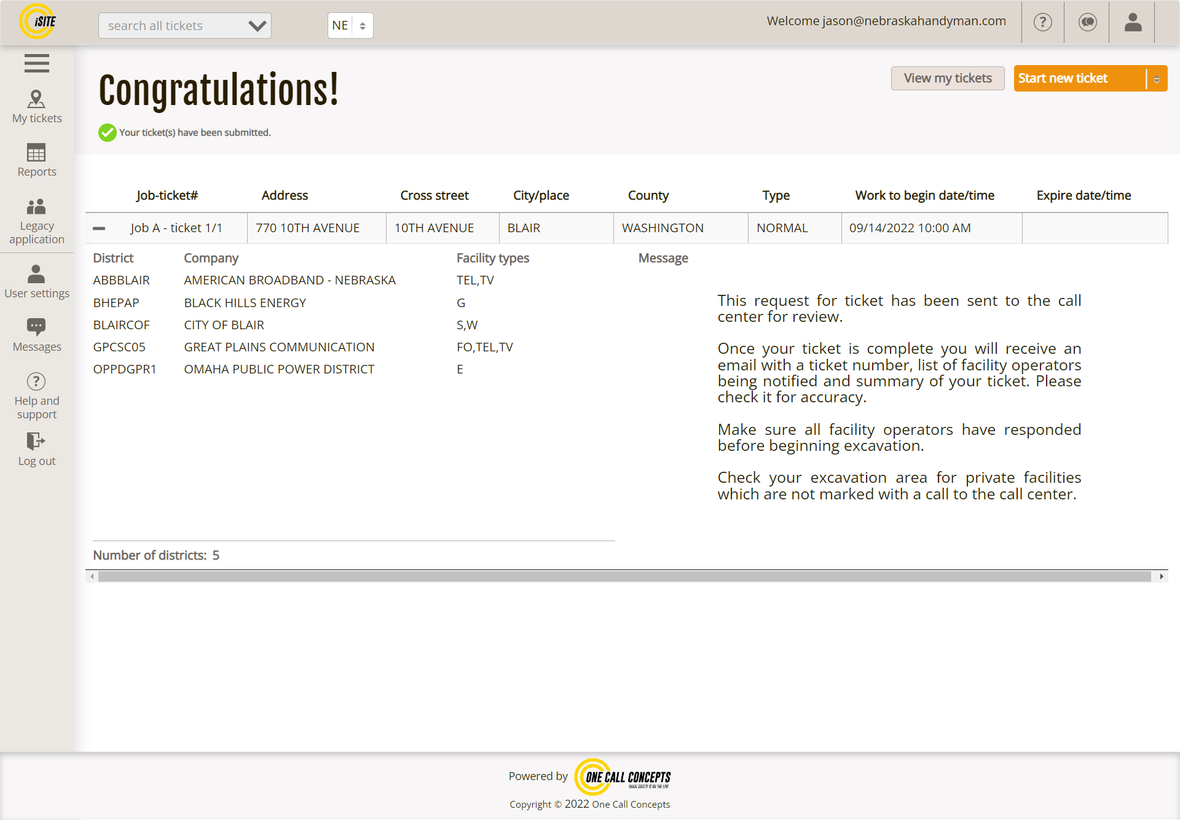This screenshot has width=1180, height=820.
Task: Click the BHEPAP district row
Action: pos(116,303)
